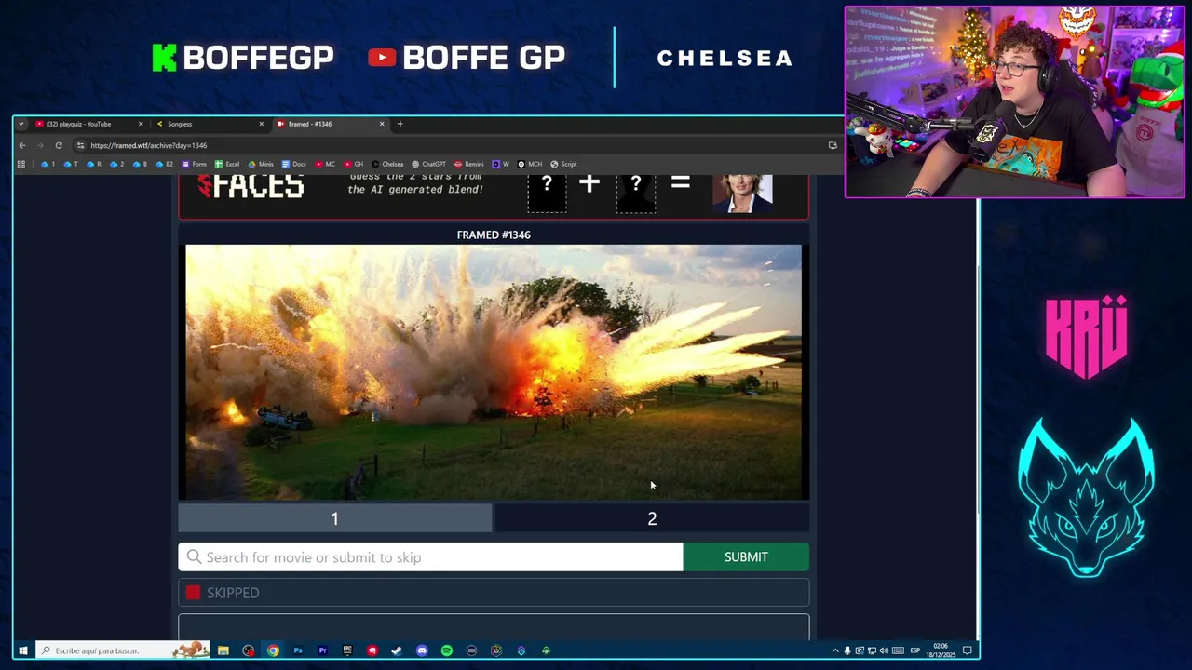
Task: Open the Chelsea bookmark
Action: point(388,164)
